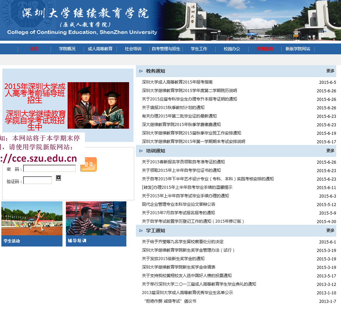Open 关于2015春新报名学员领取自考准考证的通知
The image size is (341, 310).
coord(183,162)
